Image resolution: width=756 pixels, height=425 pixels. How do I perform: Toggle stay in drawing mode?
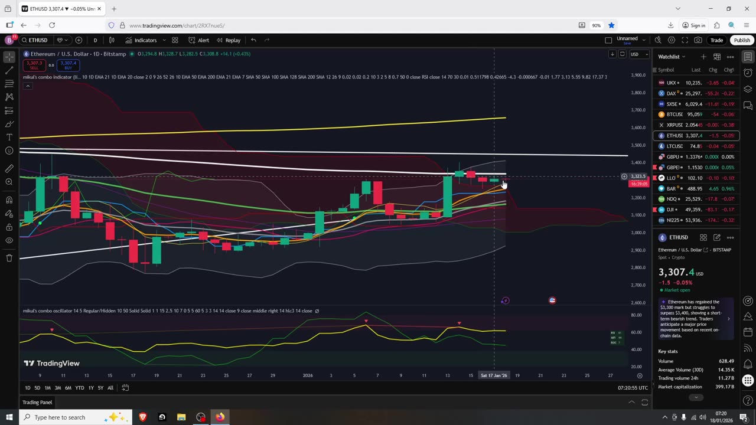click(9, 213)
